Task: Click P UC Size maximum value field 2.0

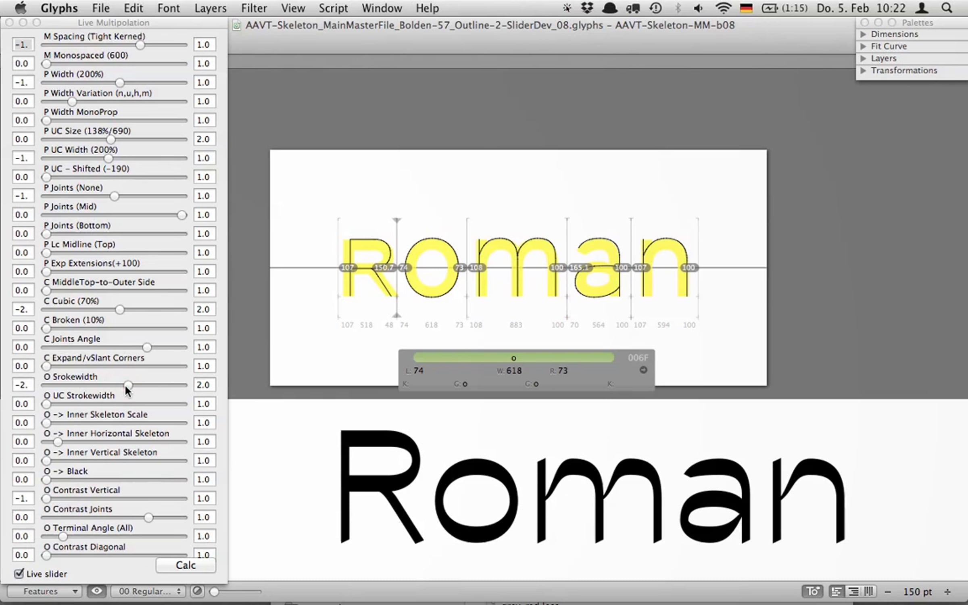Action: tap(204, 139)
